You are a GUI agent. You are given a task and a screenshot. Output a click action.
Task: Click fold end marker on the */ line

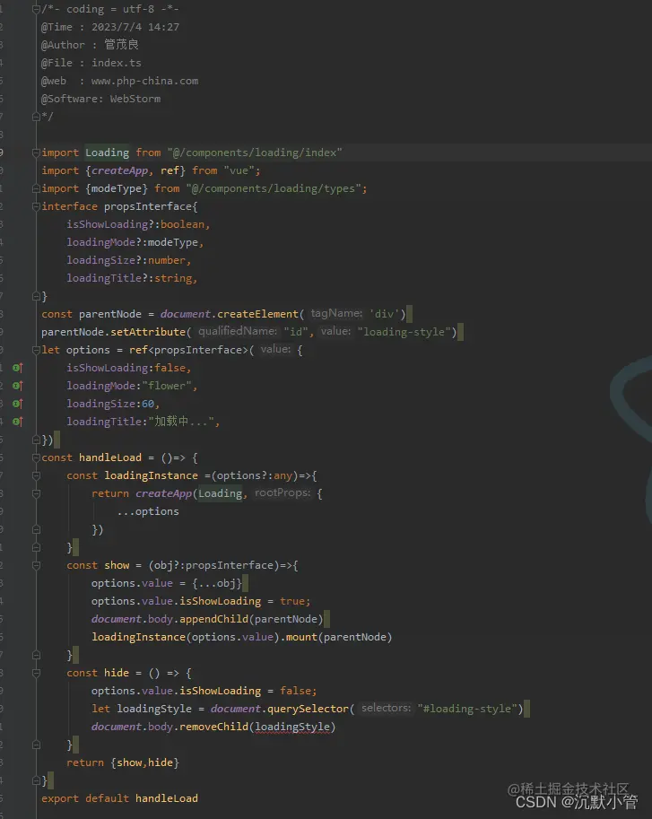click(36, 117)
